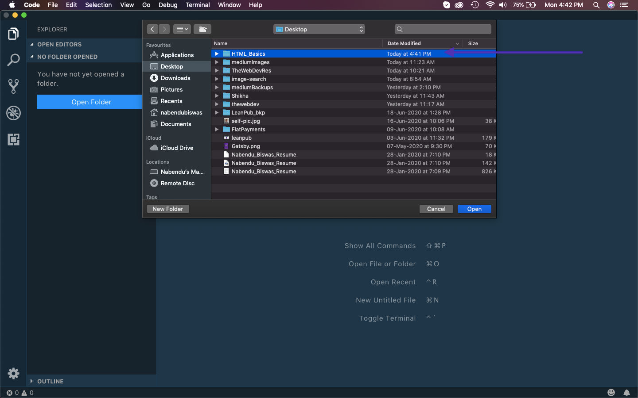Open the Source Control view icon
Viewport: 638px width, 398px height.
tap(13, 86)
